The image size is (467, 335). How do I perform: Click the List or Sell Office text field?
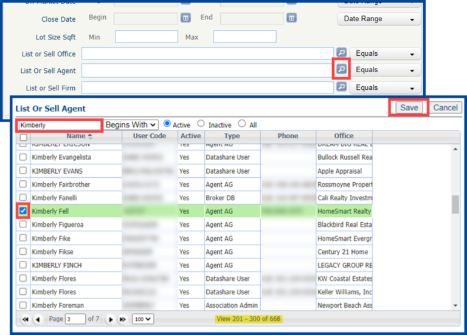(x=207, y=54)
